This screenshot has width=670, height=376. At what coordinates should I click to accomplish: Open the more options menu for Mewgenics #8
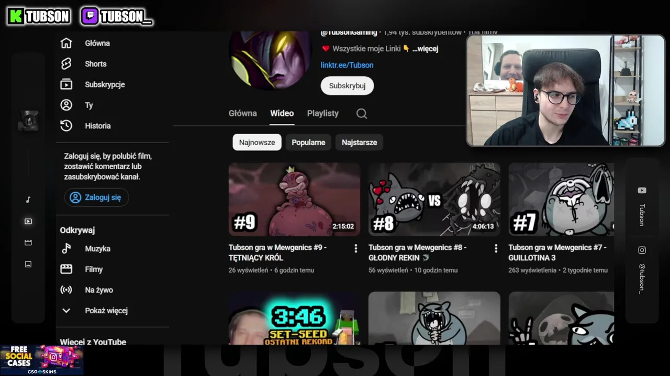pyautogui.click(x=496, y=249)
